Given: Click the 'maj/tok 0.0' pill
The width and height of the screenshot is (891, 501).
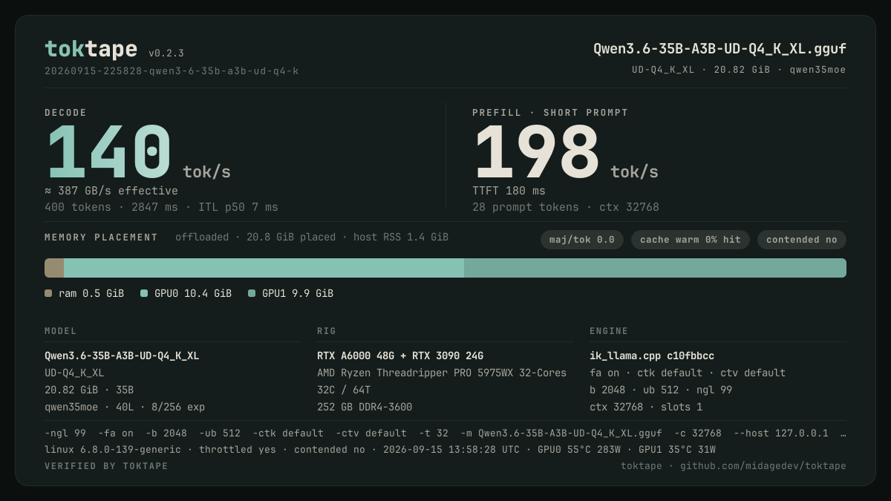Looking at the screenshot, I should coord(582,240).
